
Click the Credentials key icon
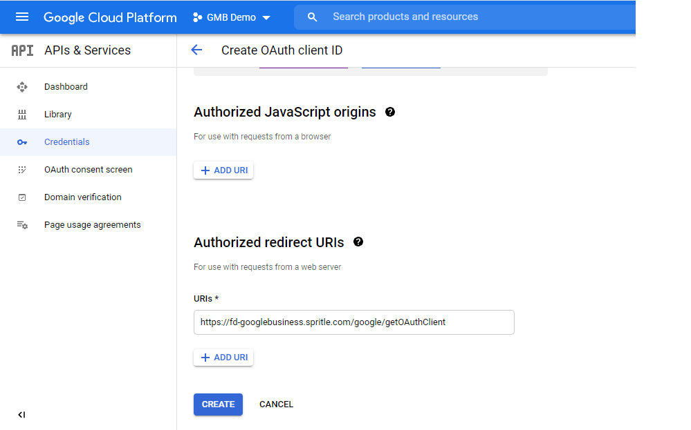point(22,142)
